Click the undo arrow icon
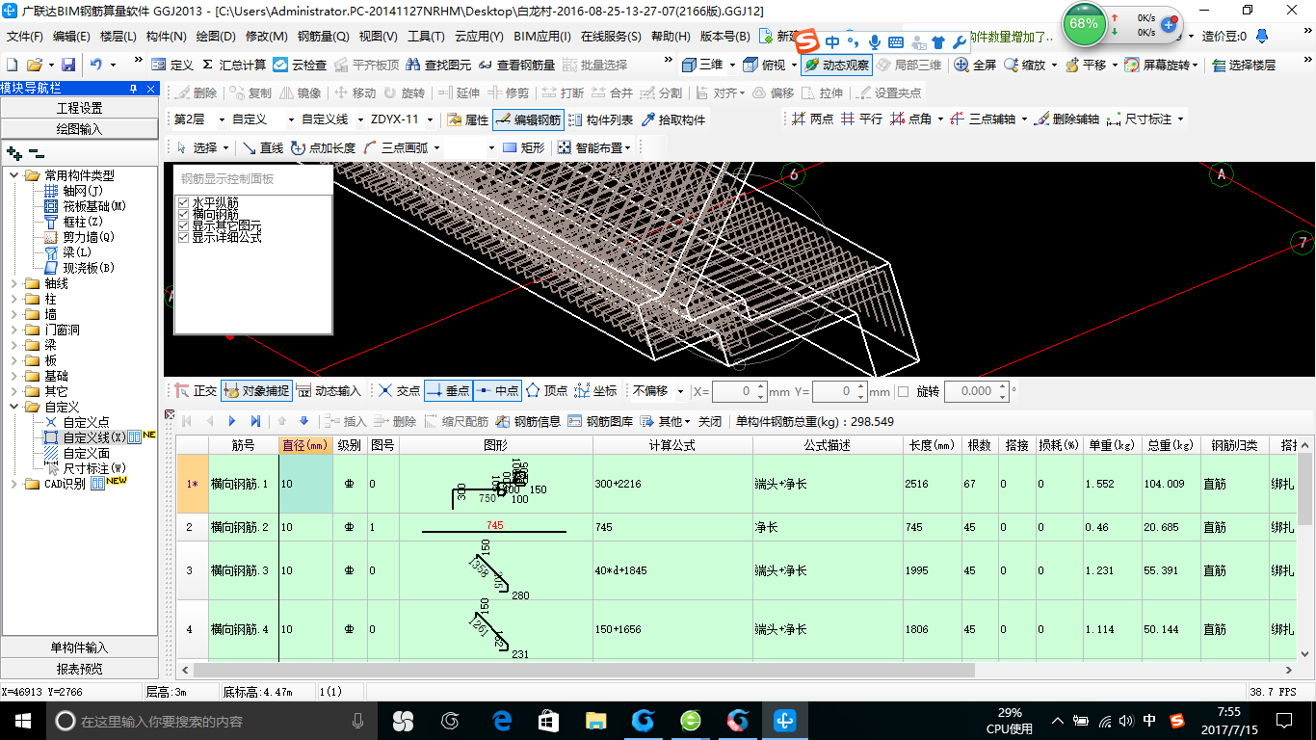Viewport: 1316px width, 740px height. [x=96, y=65]
